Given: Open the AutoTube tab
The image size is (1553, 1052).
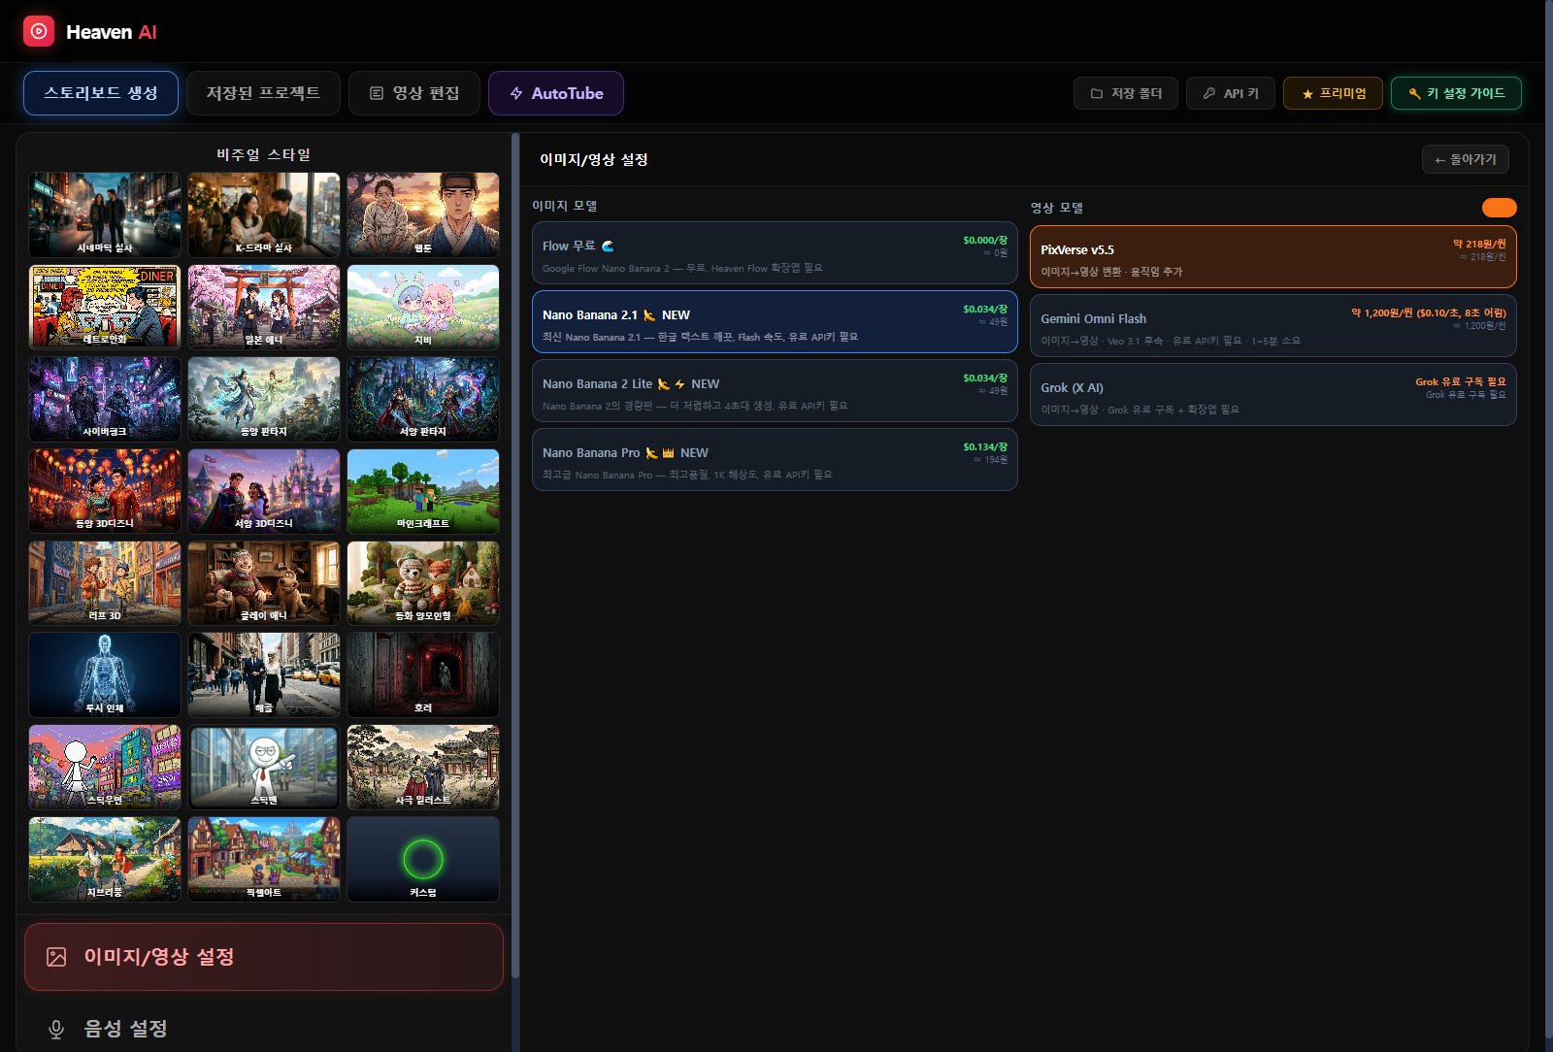Looking at the screenshot, I should click(556, 93).
